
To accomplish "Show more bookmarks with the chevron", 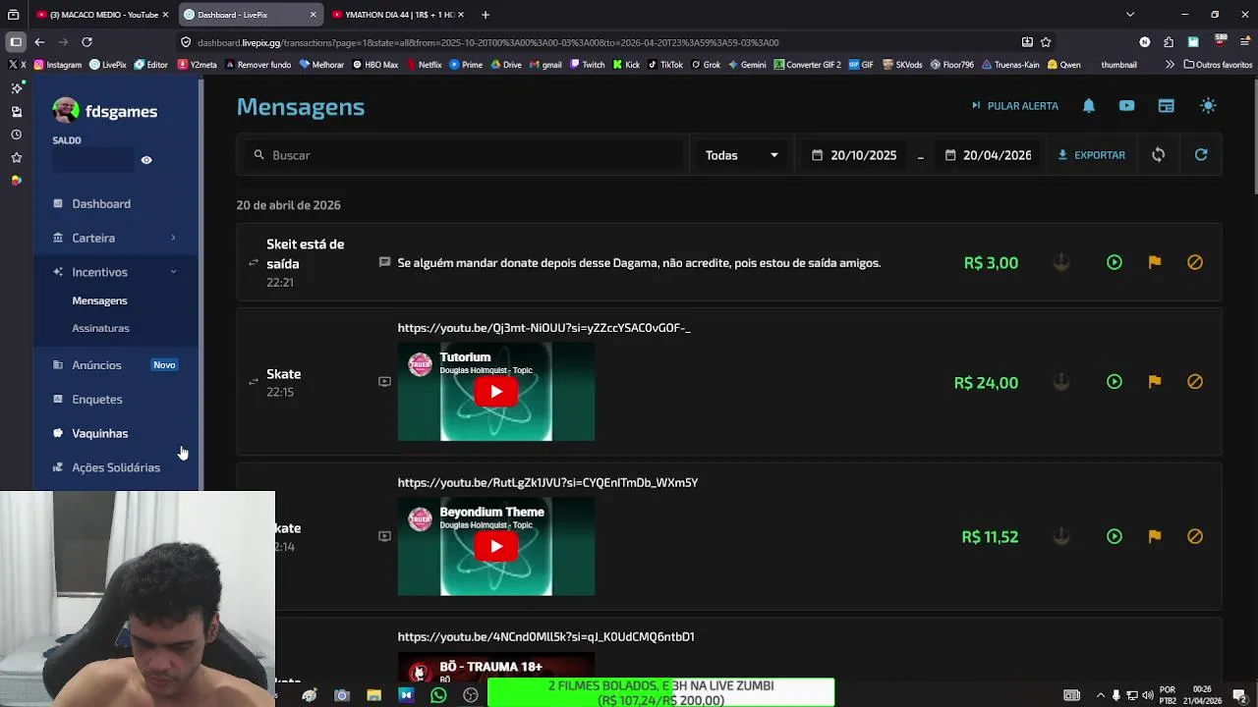I will [1170, 65].
